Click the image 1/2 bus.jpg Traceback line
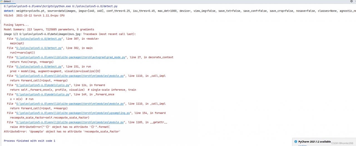Image resolution: width=356 pixels, height=146 pixels. point(70,34)
